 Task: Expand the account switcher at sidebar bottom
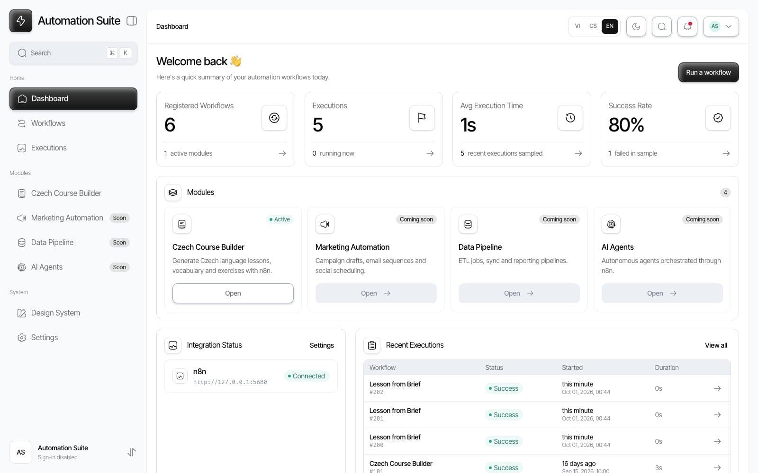tap(132, 452)
